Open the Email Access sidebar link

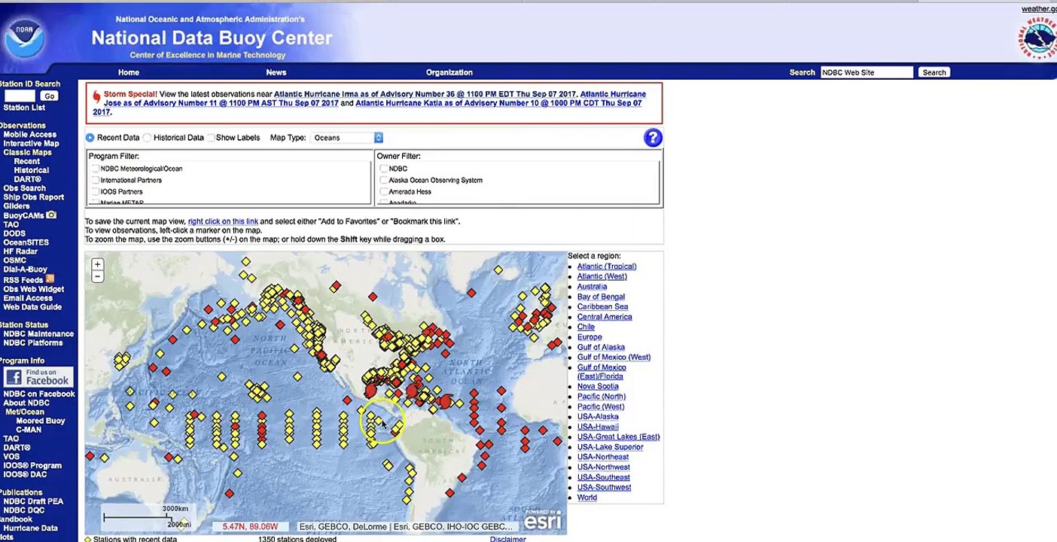pos(28,298)
